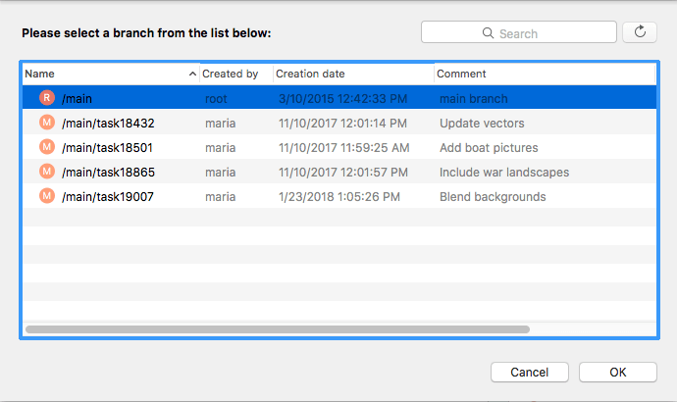This screenshot has height=402, width=677.
Task: Click date 3/10/2015 12:42:33 PM
Action: coord(342,99)
